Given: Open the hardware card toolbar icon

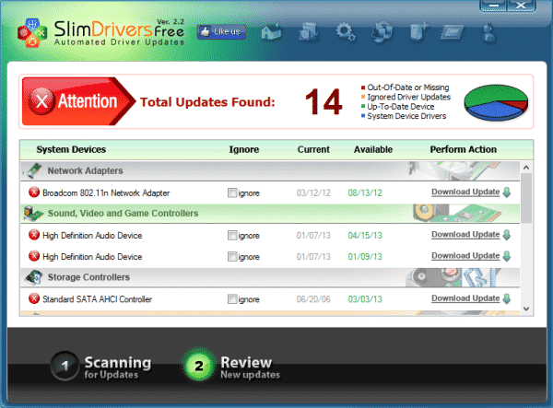Looking at the screenshot, I should click(453, 33).
